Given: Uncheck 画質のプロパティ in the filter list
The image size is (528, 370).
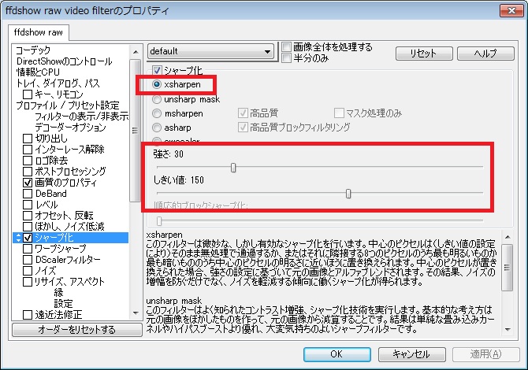Looking at the screenshot, I should pyautogui.click(x=28, y=183).
